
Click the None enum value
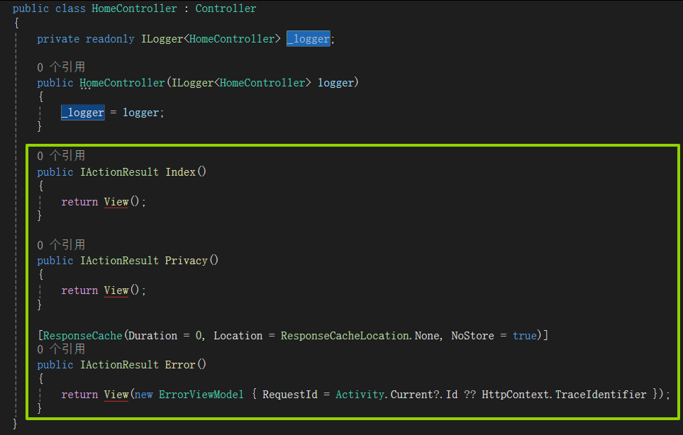(427, 336)
